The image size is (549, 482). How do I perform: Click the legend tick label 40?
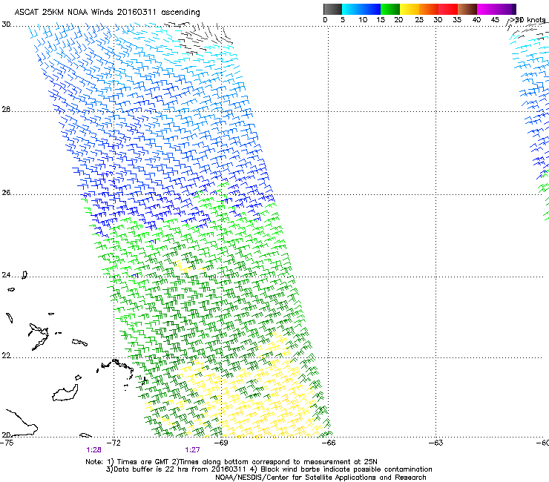tap(476, 20)
